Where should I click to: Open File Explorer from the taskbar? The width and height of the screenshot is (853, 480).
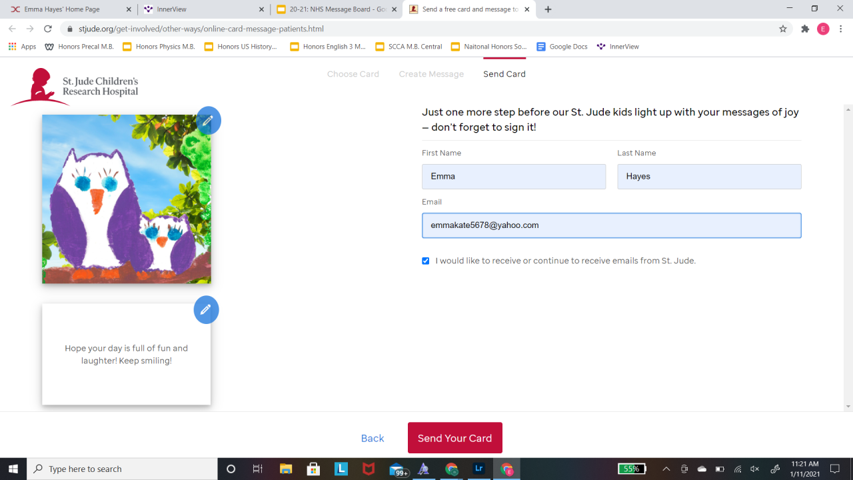pyautogui.click(x=286, y=469)
